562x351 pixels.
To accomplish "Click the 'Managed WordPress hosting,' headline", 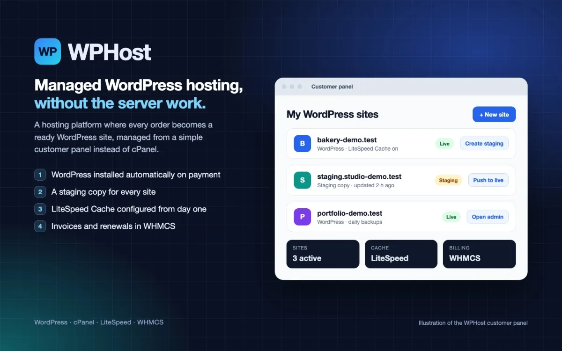I will tap(139, 86).
